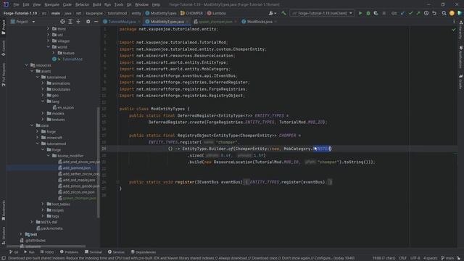464x261 pixels.
Task: Open the Build menu
Action: pos(96,4)
